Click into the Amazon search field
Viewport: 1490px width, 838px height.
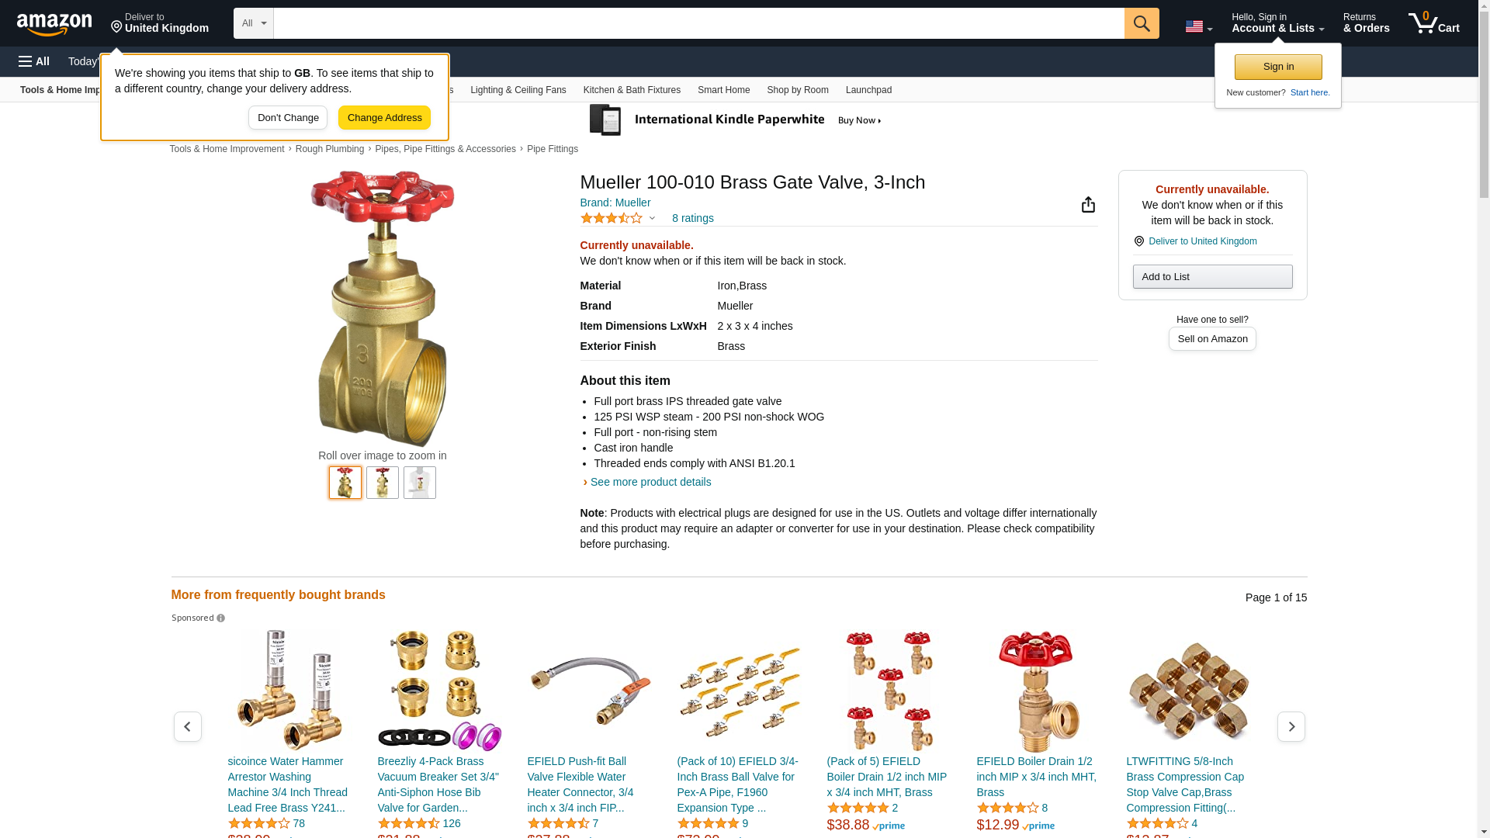pos(698,23)
